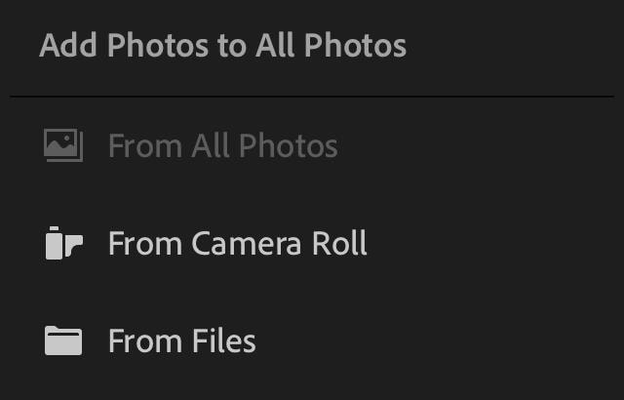Select the grayed From All Photos entry
The image size is (624, 400).
point(312,145)
